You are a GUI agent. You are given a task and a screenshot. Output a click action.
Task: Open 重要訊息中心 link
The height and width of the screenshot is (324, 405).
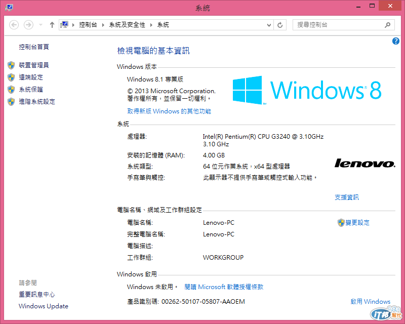point(37,295)
